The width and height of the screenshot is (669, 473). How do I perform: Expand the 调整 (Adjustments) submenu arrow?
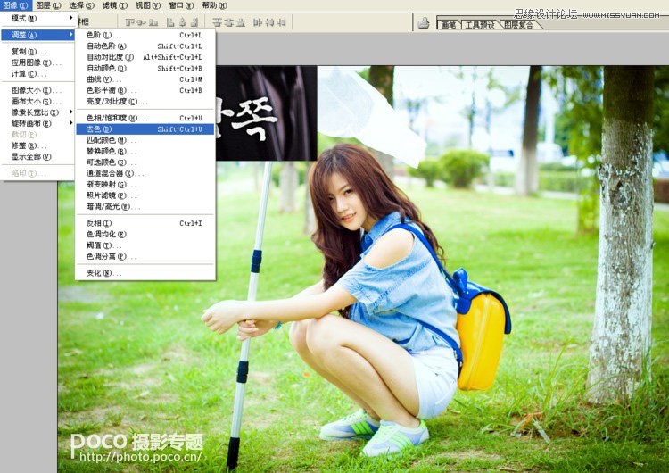tap(70, 35)
